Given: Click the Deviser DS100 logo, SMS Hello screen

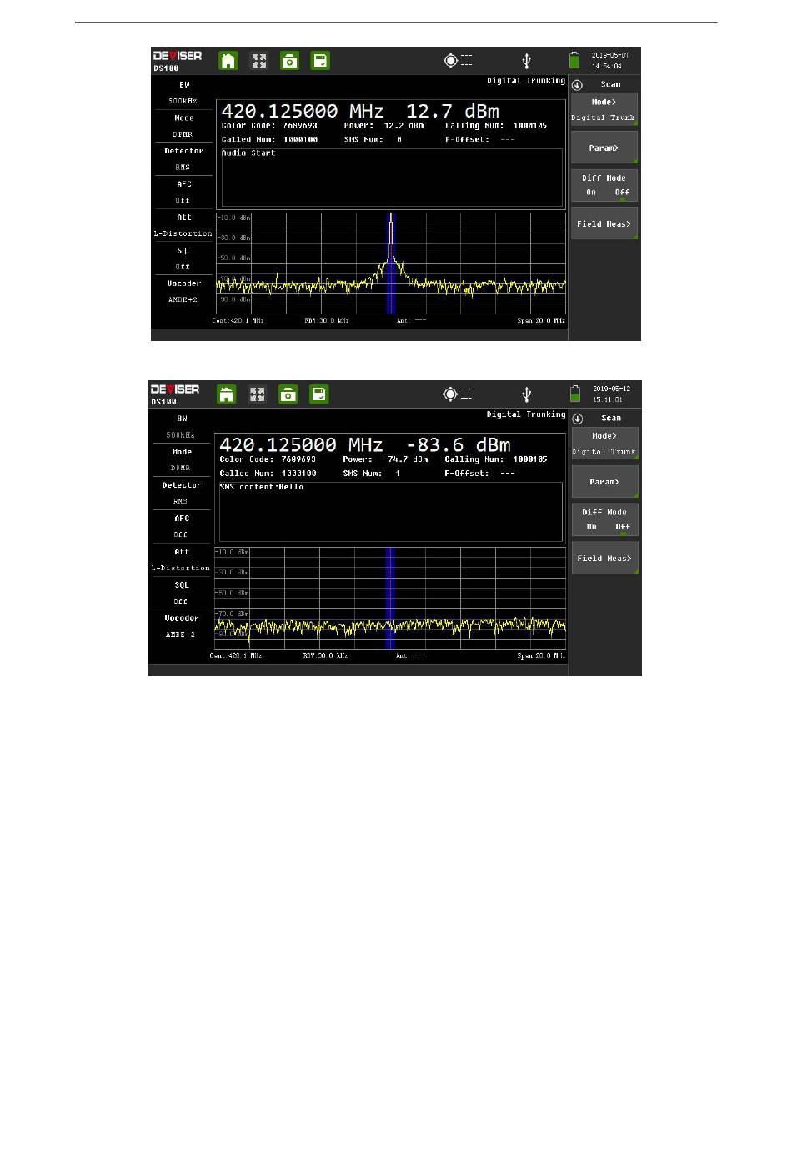Looking at the screenshot, I should coord(175,394).
